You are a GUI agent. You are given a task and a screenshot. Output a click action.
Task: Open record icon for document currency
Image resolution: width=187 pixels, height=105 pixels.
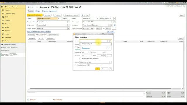tap(91, 52)
